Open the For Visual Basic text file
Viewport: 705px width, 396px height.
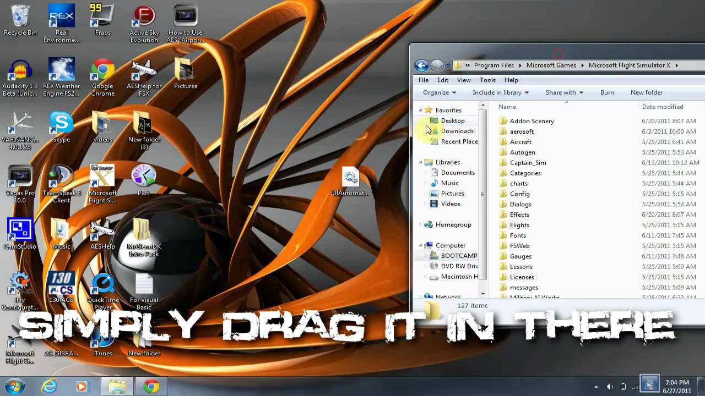(144, 291)
